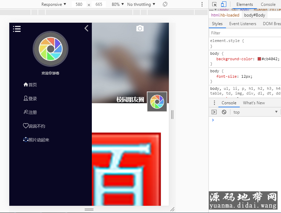Viewport: 281px width, 213px height.
Task: Open the 80% zoom dropdown
Action: tap(118, 4)
